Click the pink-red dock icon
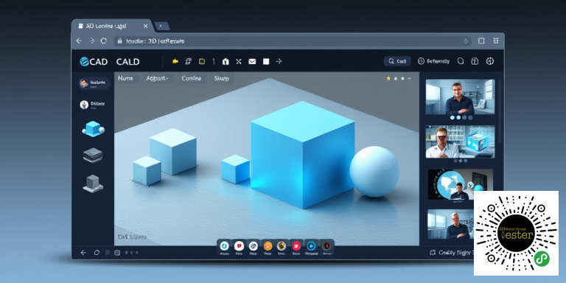Screen dimensions: 566x283 pyautogui.click(x=296, y=246)
